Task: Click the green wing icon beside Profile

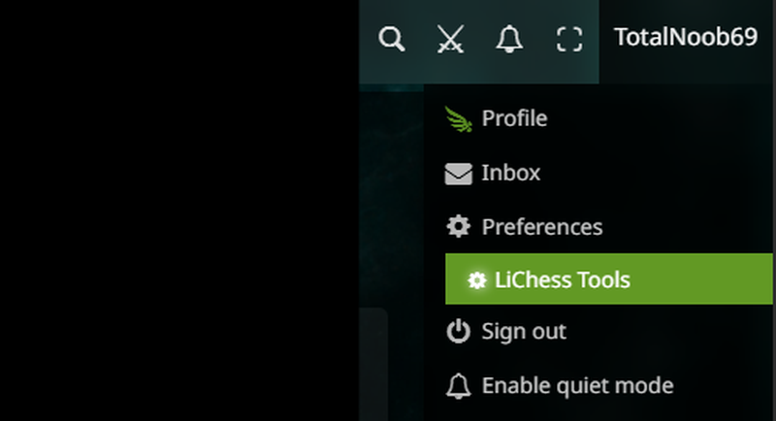Action: coord(458,119)
